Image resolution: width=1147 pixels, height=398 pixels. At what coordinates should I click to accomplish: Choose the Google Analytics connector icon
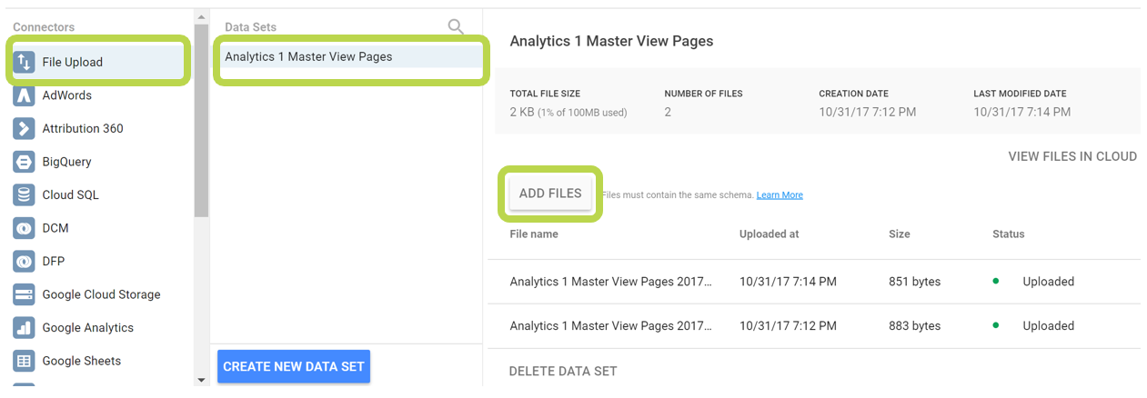pos(24,327)
